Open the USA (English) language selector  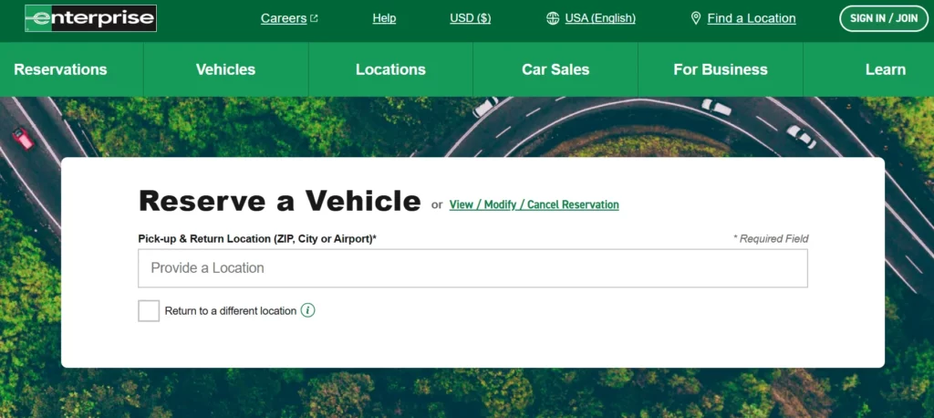pyautogui.click(x=600, y=18)
